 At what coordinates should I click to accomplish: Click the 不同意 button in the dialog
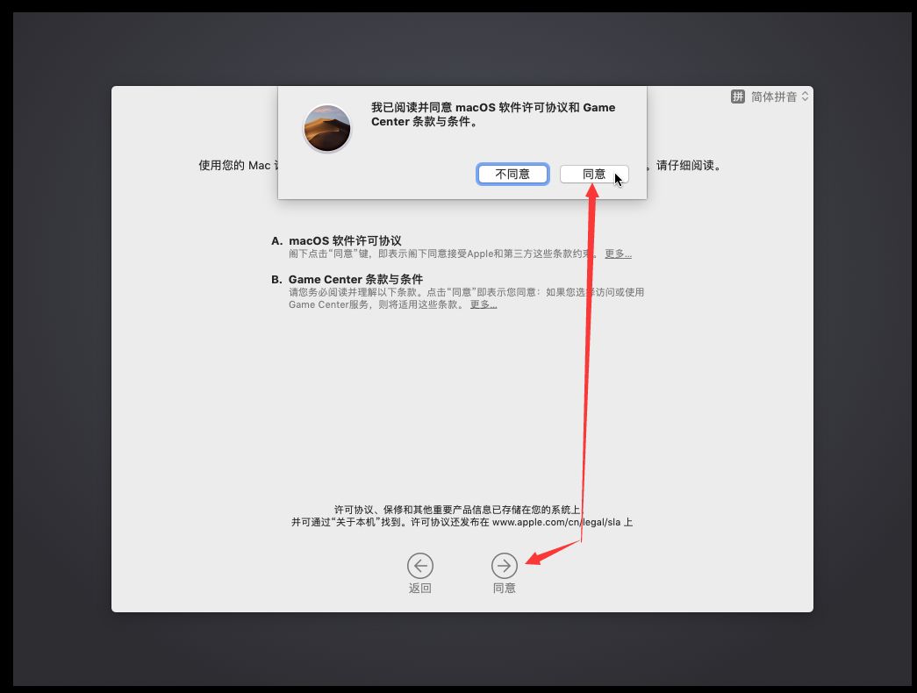point(512,175)
